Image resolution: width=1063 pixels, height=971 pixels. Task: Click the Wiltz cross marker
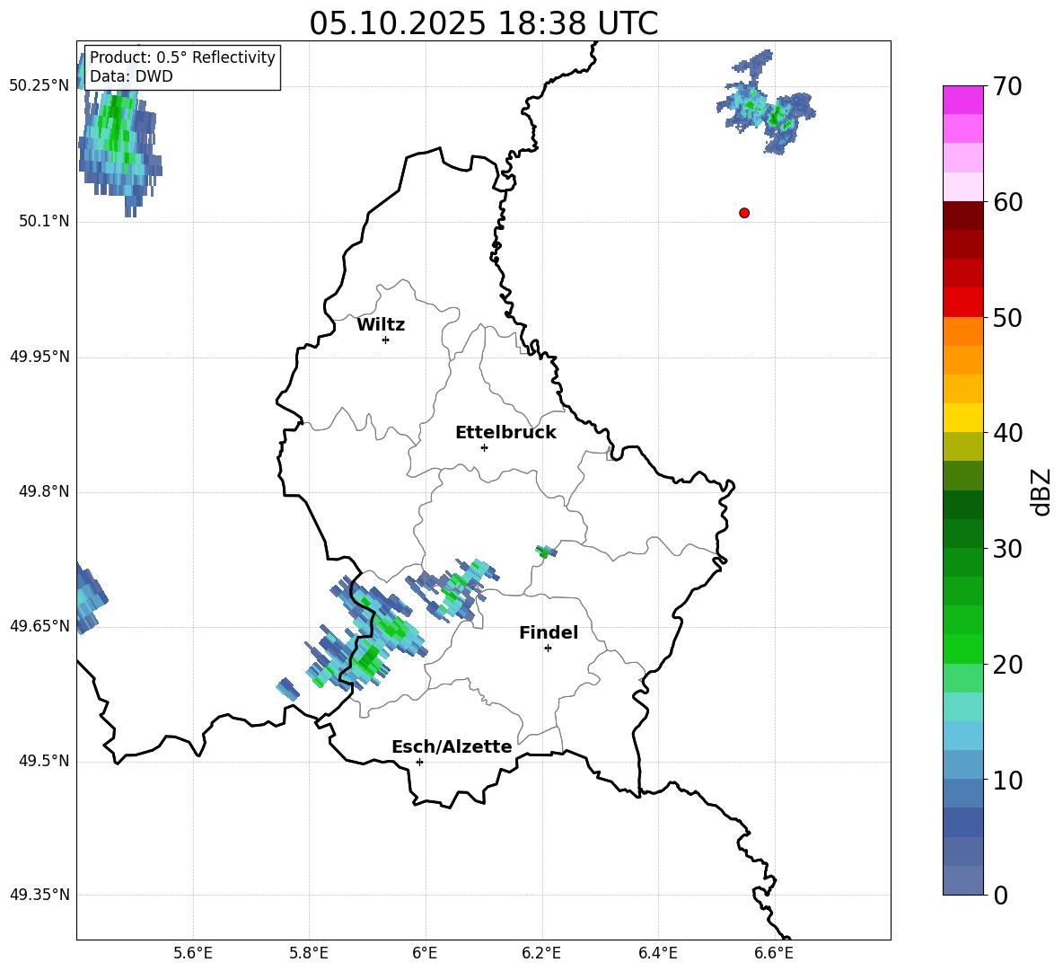coord(386,340)
